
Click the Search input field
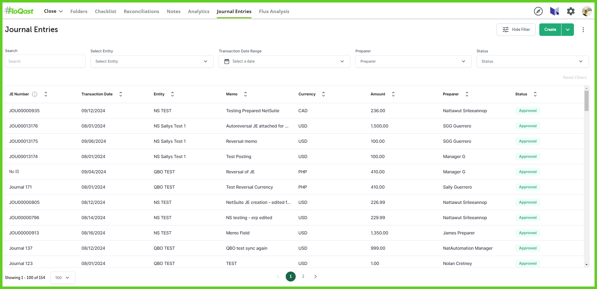(45, 61)
